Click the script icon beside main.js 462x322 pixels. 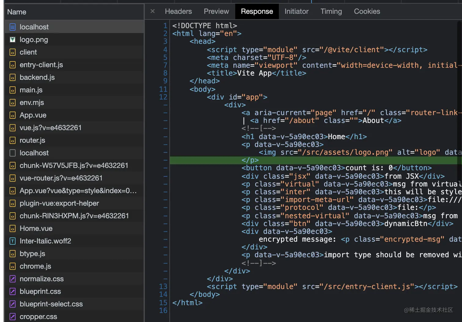coord(13,90)
